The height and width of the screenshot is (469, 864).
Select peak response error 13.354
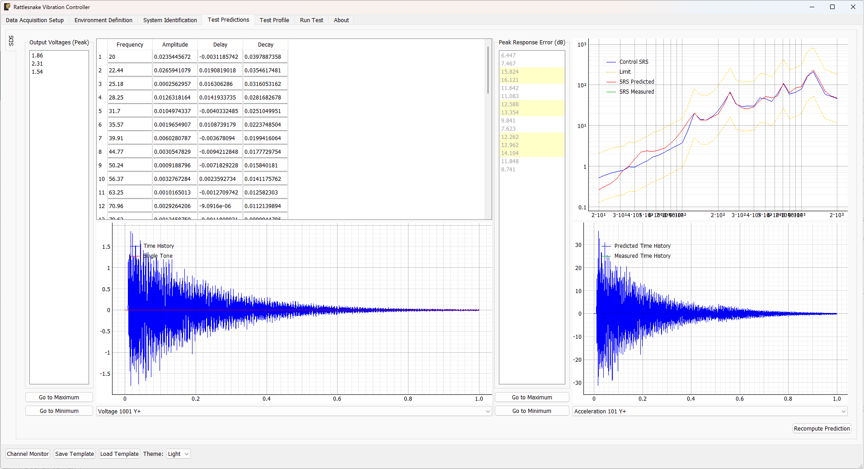[x=532, y=112]
